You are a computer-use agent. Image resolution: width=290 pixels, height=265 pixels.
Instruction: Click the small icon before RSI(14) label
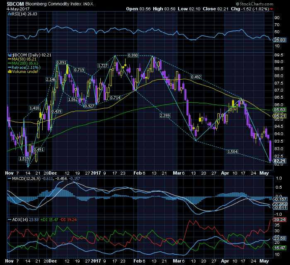point(10,14)
